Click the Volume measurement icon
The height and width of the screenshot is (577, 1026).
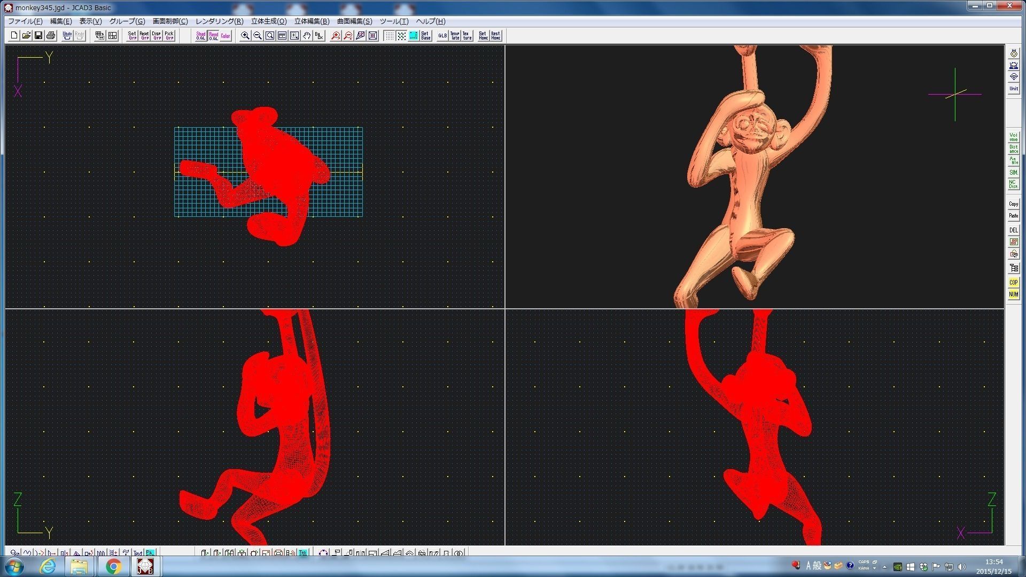click(x=1013, y=137)
